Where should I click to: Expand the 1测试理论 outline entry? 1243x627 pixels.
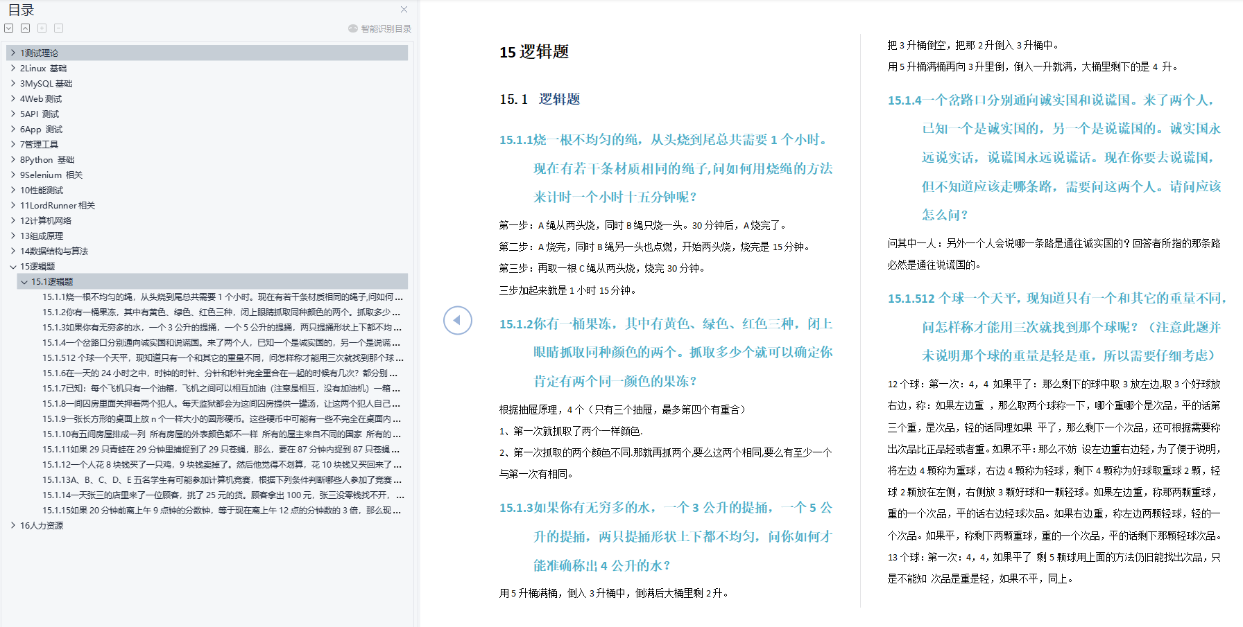tap(12, 53)
